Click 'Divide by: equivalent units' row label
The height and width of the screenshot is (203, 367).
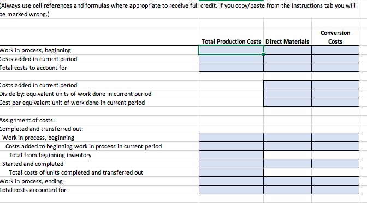[x=75, y=94]
